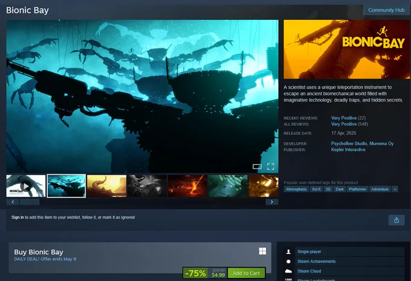Click the thumbnail strip scrollbar handle
The width and height of the screenshot is (411, 281).
click(30, 202)
